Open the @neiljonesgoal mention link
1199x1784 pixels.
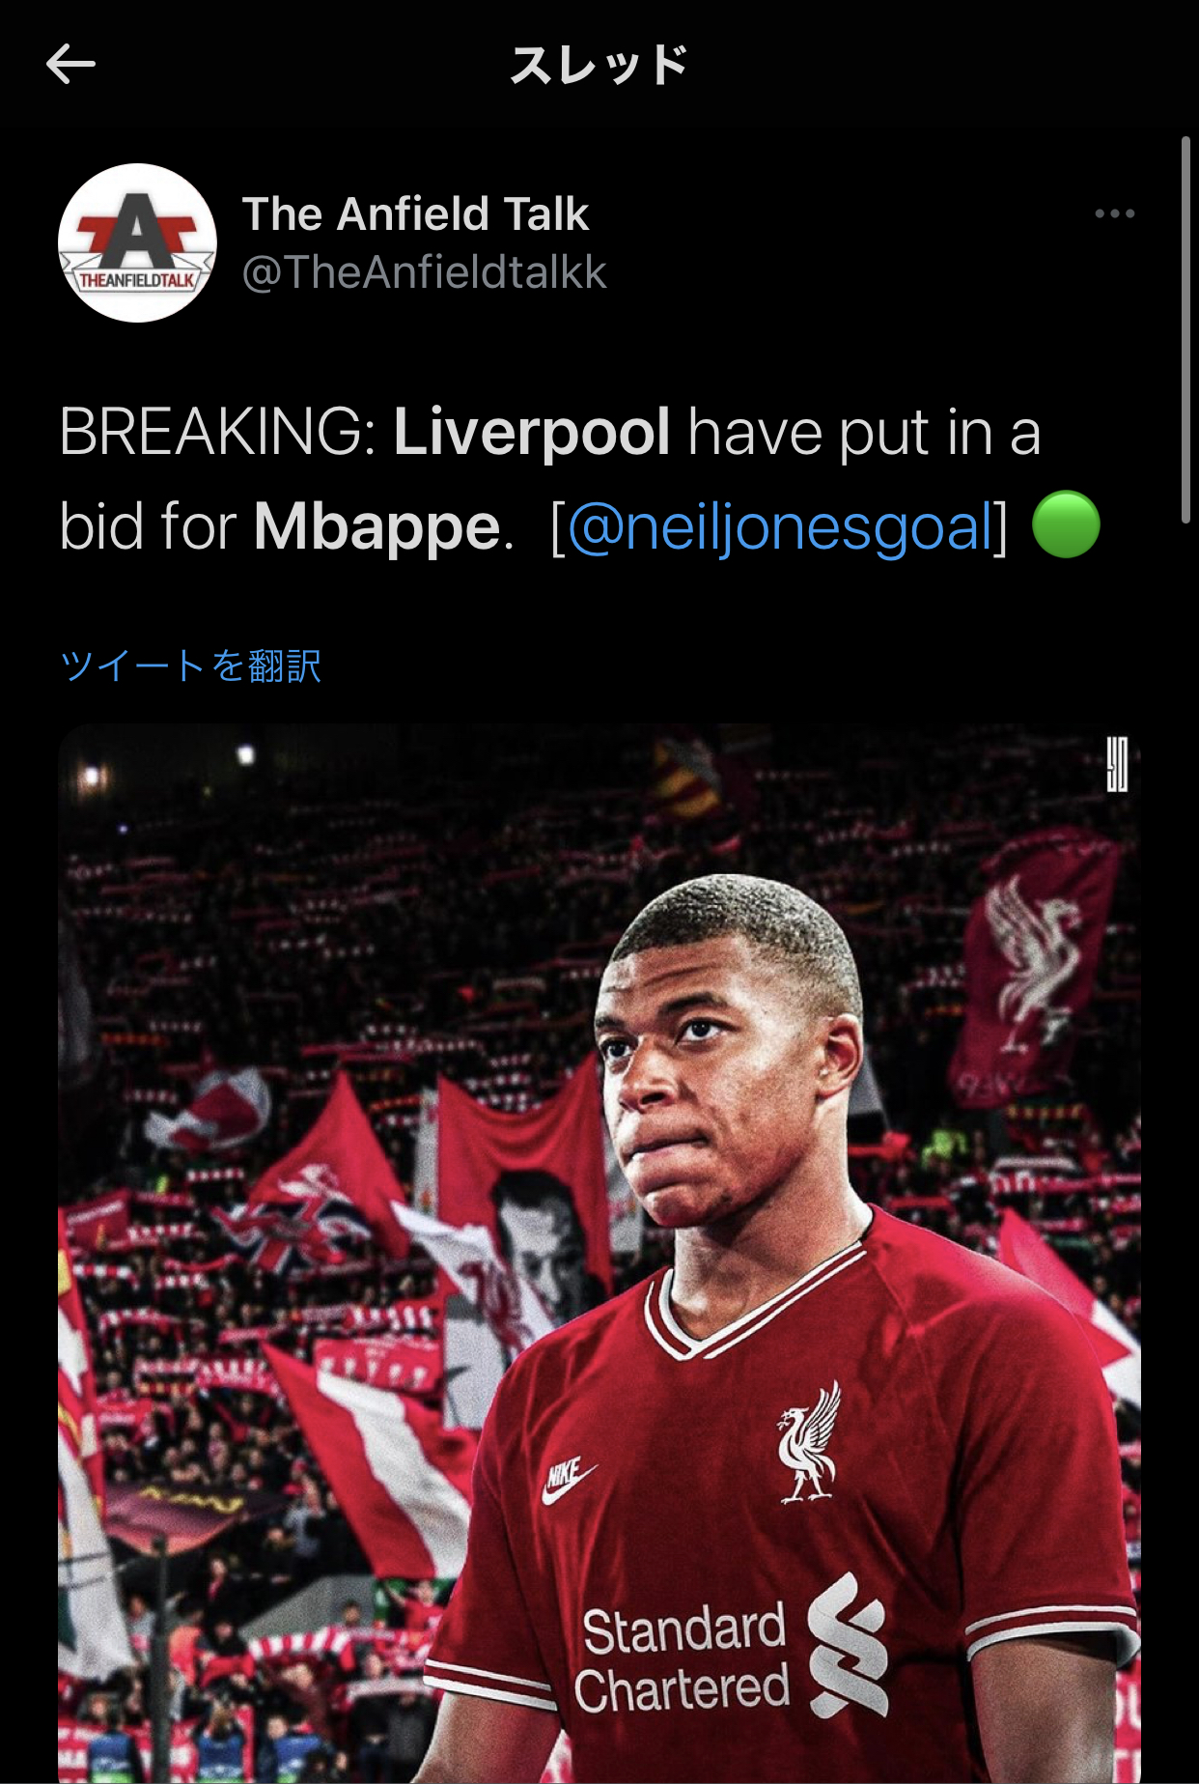[780, 526]
